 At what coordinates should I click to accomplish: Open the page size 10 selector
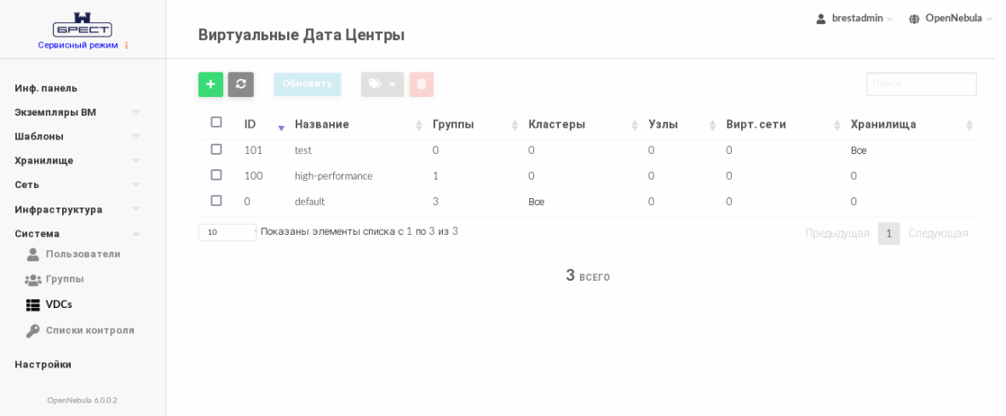227,232
